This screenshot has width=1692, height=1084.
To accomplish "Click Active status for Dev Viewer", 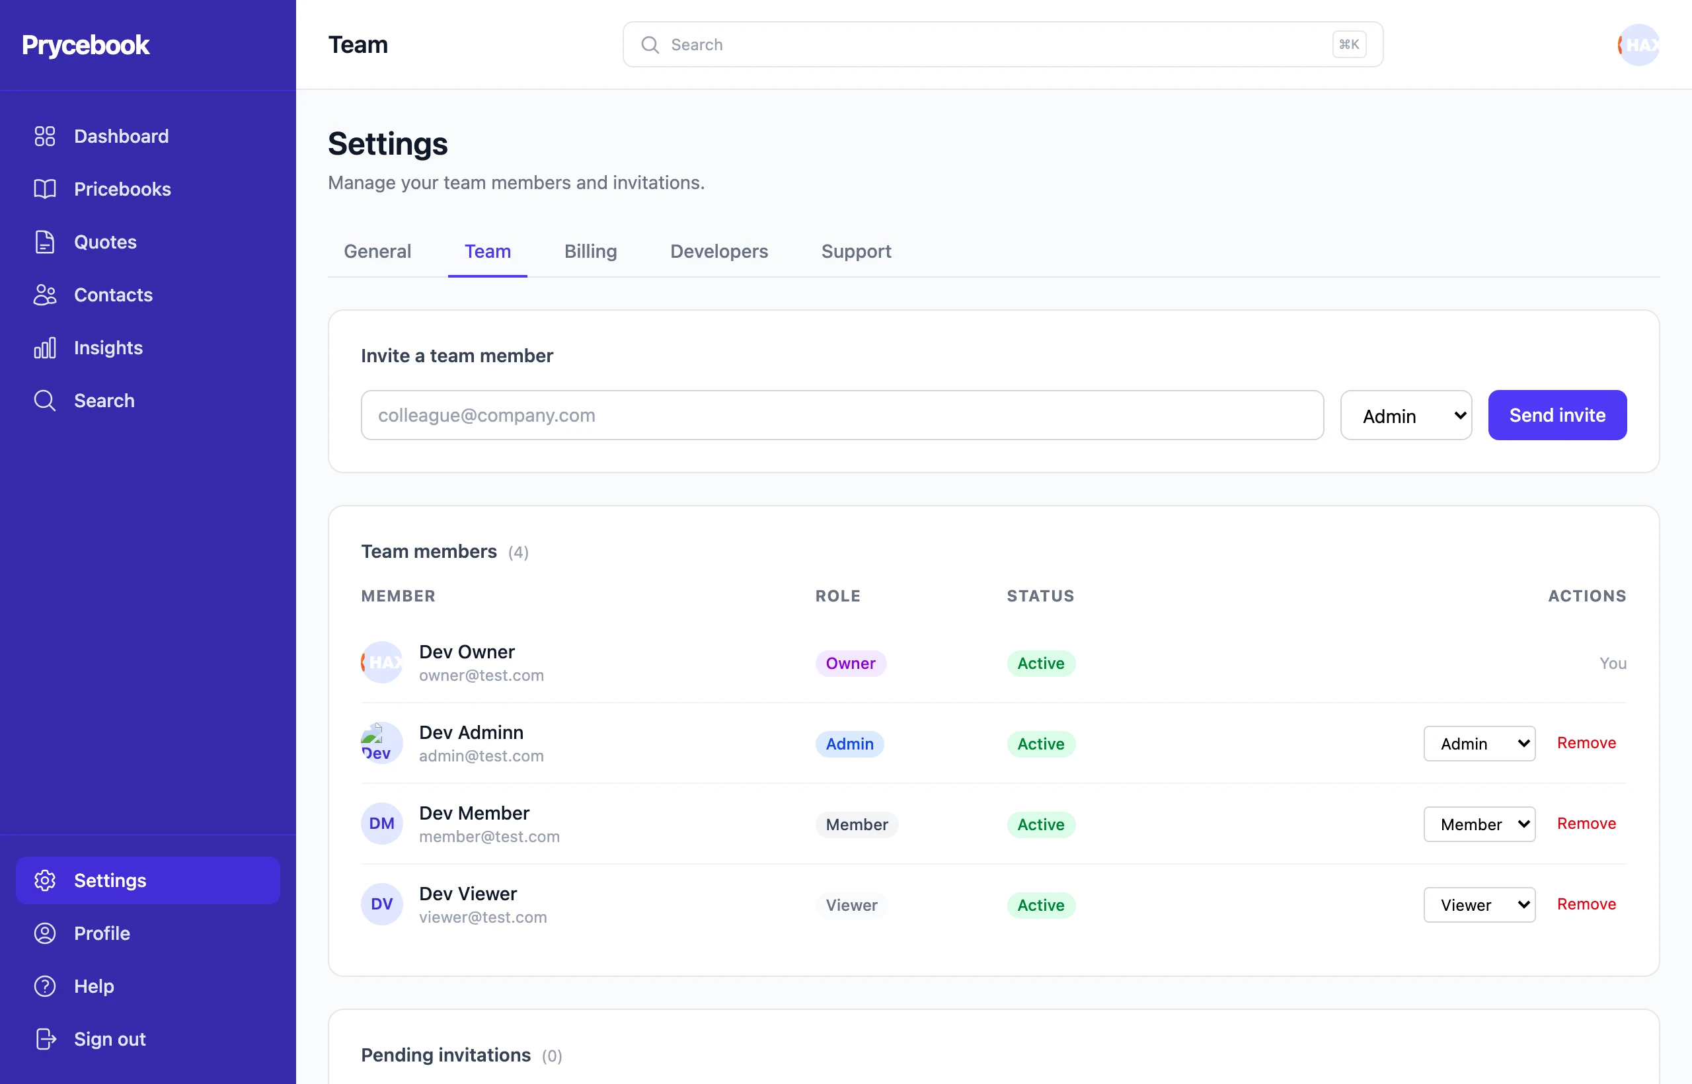I will click(1040, 906).
